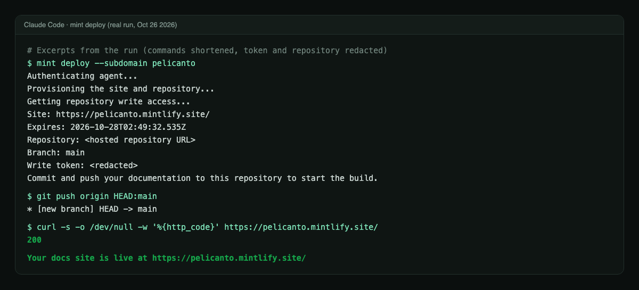Click the 'Branch: main' line
The image size is (639, 290).
pos(56,153)
